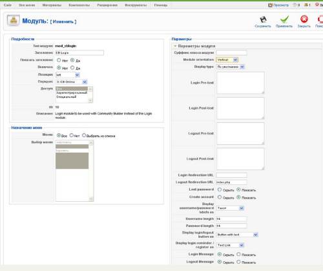Open the Все меню menu
Viewport: 323px width, 271px height.
pos(26,5)
